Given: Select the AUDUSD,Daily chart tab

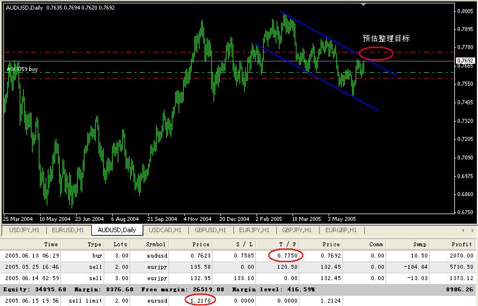Looking at the screenshot, I should coord(117,230).
